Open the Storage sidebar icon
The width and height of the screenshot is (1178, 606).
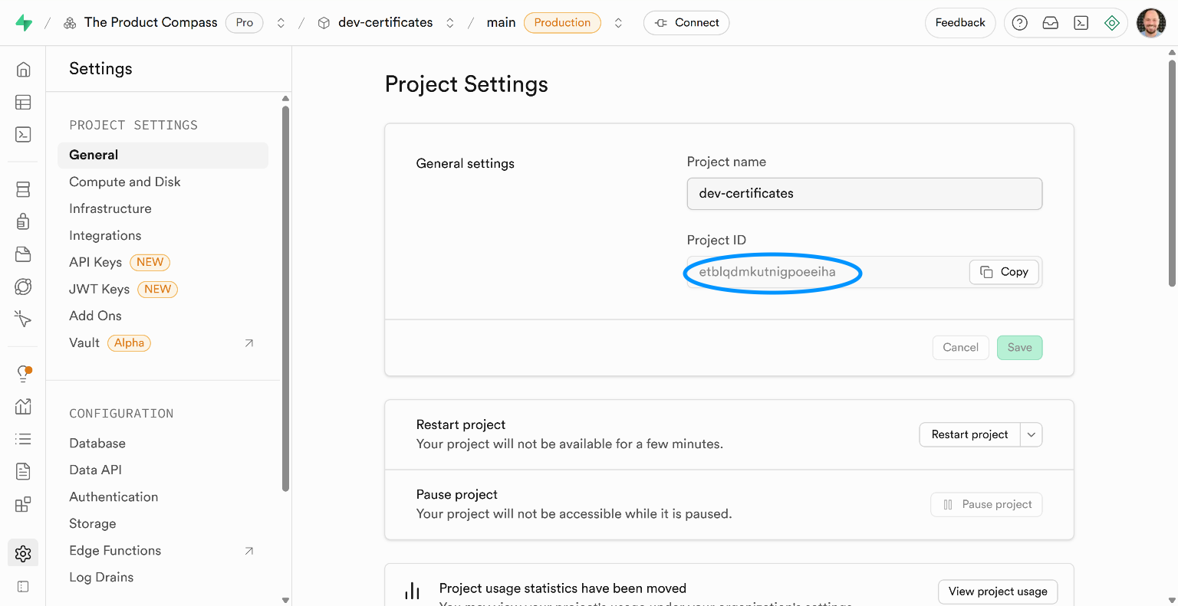tap(23, 254)
